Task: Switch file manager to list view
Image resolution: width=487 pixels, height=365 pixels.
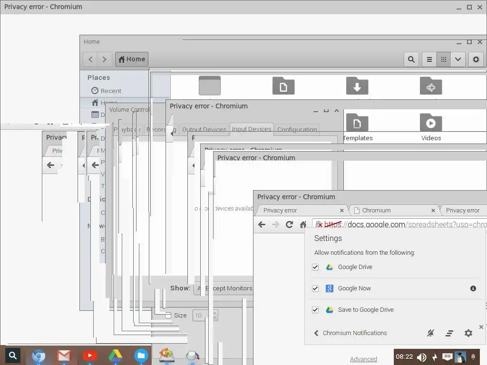Action: (x=429, y=59)
